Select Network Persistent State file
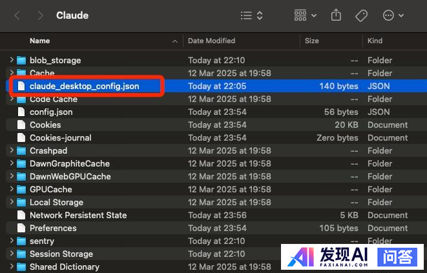 (78, 215)
